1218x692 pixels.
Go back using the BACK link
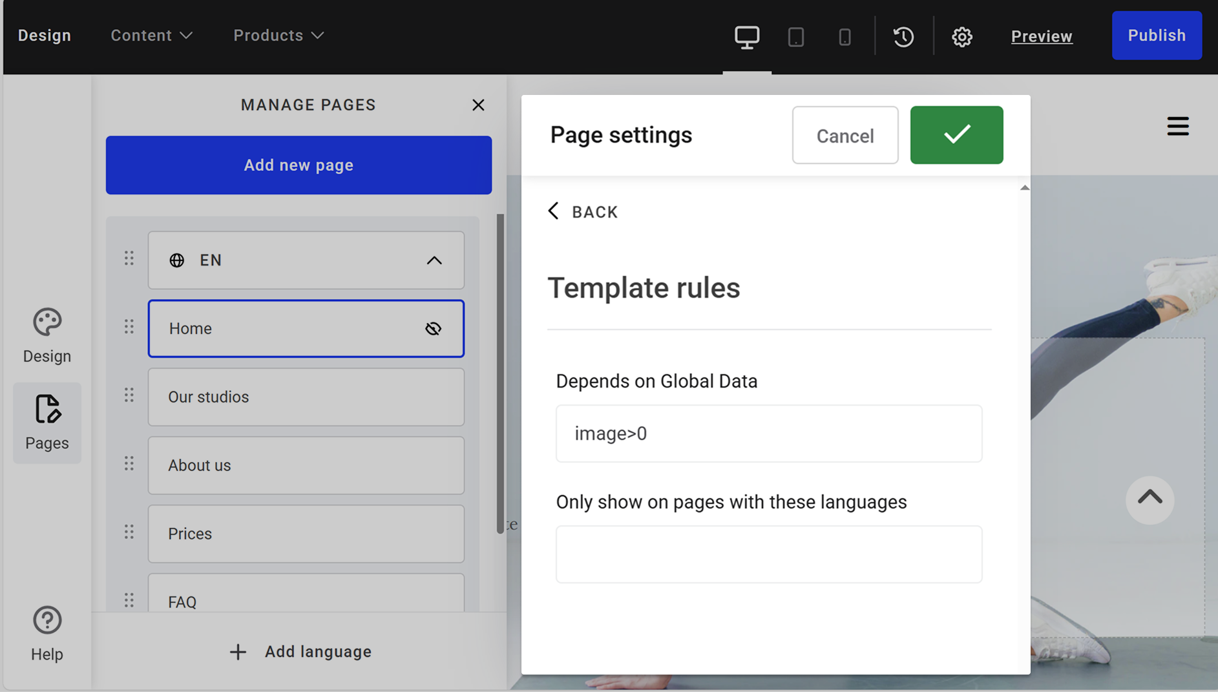pos(582,211)
